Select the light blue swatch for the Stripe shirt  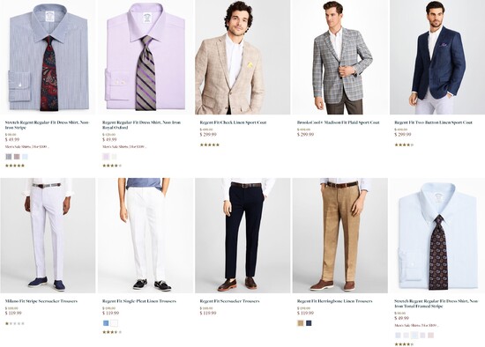(25, 157)
